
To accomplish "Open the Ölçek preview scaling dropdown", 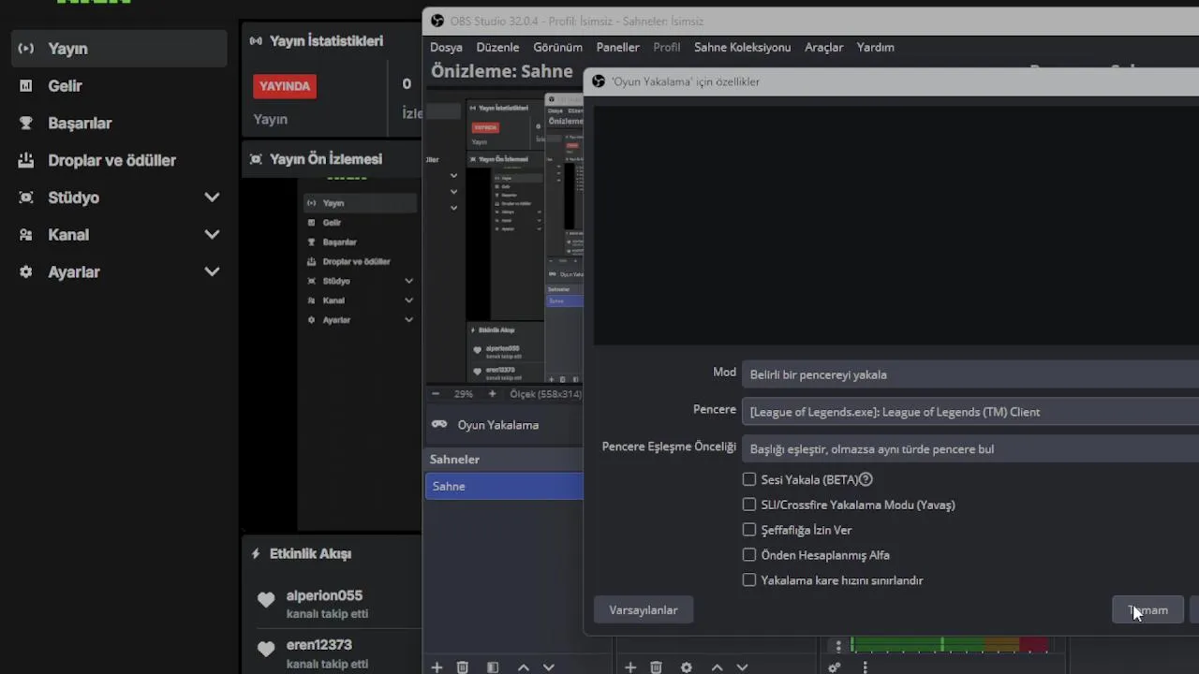I will coord(546,394).
